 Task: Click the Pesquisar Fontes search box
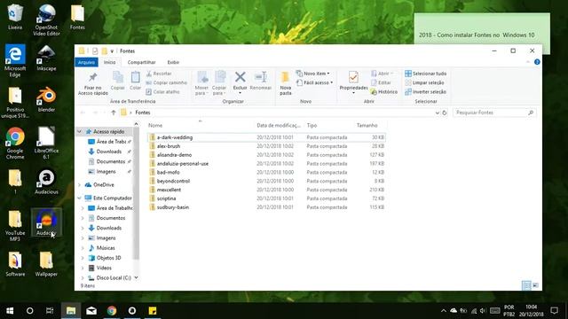[493, 113]
